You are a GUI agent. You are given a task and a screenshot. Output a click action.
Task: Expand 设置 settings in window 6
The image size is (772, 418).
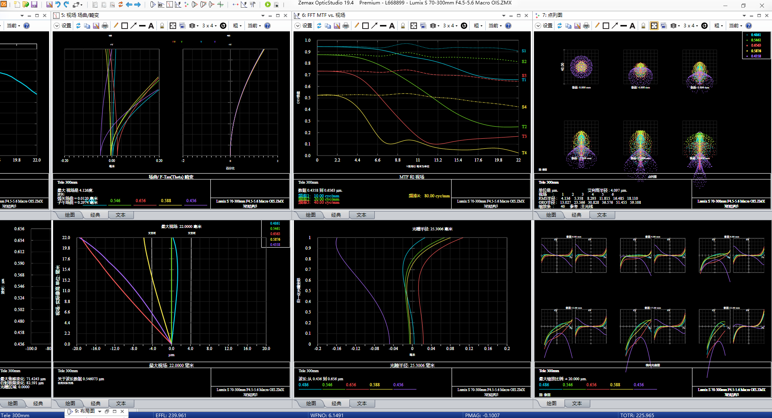303,26
